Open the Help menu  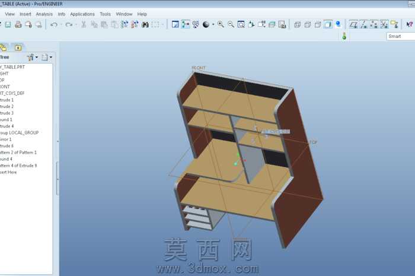point(142,14)
